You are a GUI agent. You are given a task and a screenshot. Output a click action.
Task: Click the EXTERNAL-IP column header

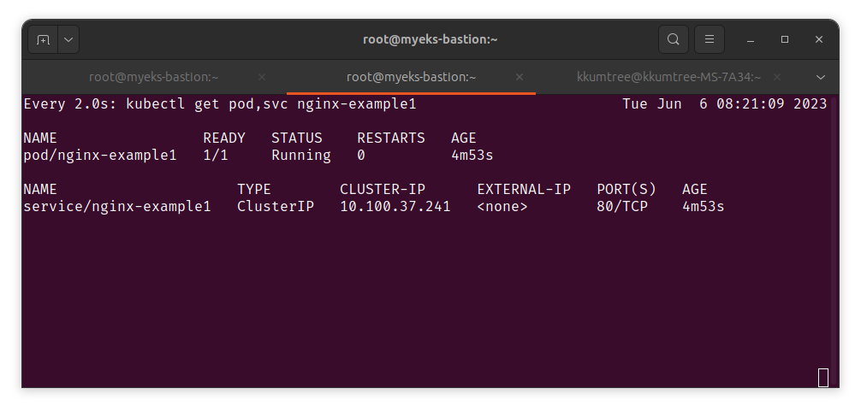point(524,189)
